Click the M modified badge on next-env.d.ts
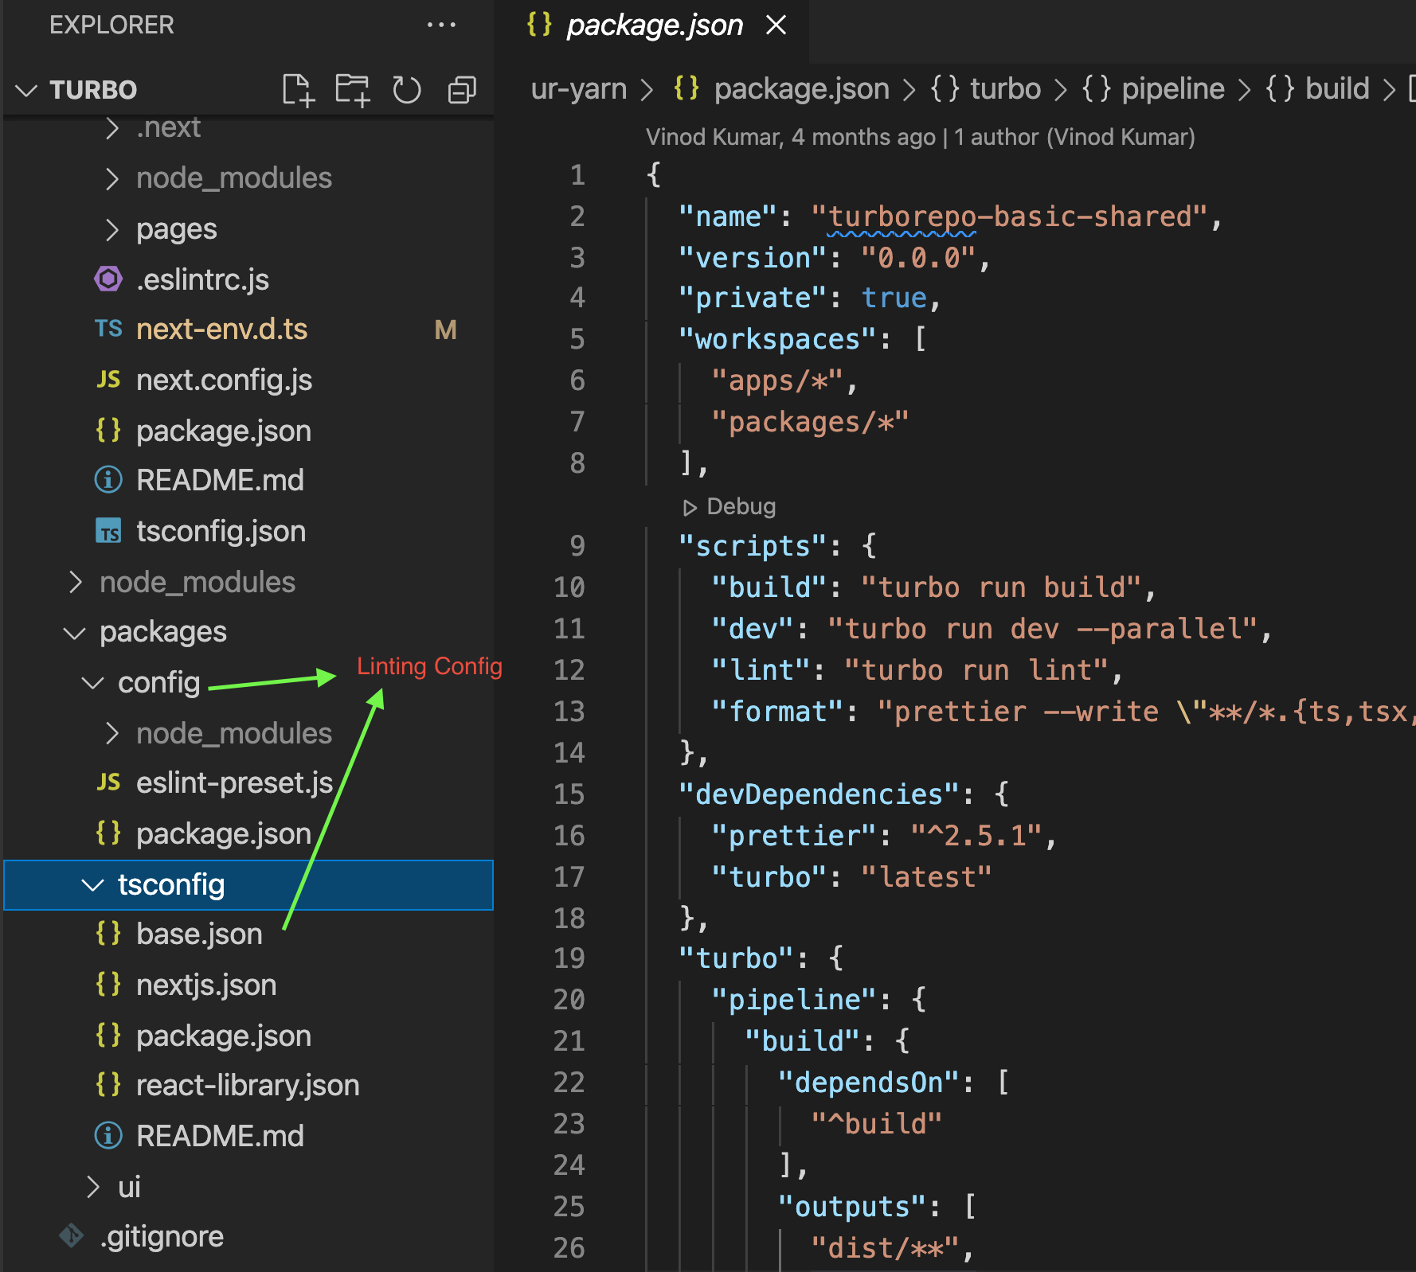The height and width of the screenshot is (1272, 1416). click(446, 330)
